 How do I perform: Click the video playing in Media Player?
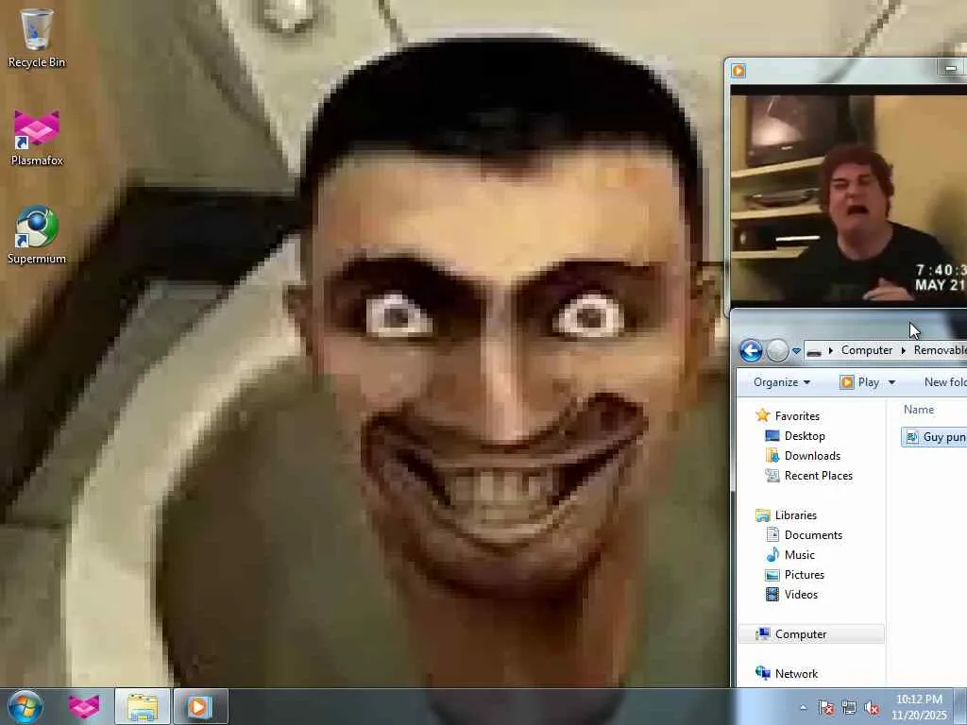[x=849, y=197]
